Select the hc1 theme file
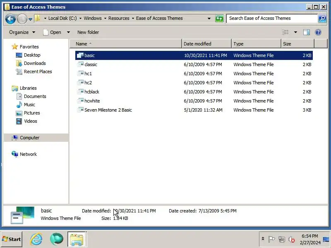 (194, 74)
